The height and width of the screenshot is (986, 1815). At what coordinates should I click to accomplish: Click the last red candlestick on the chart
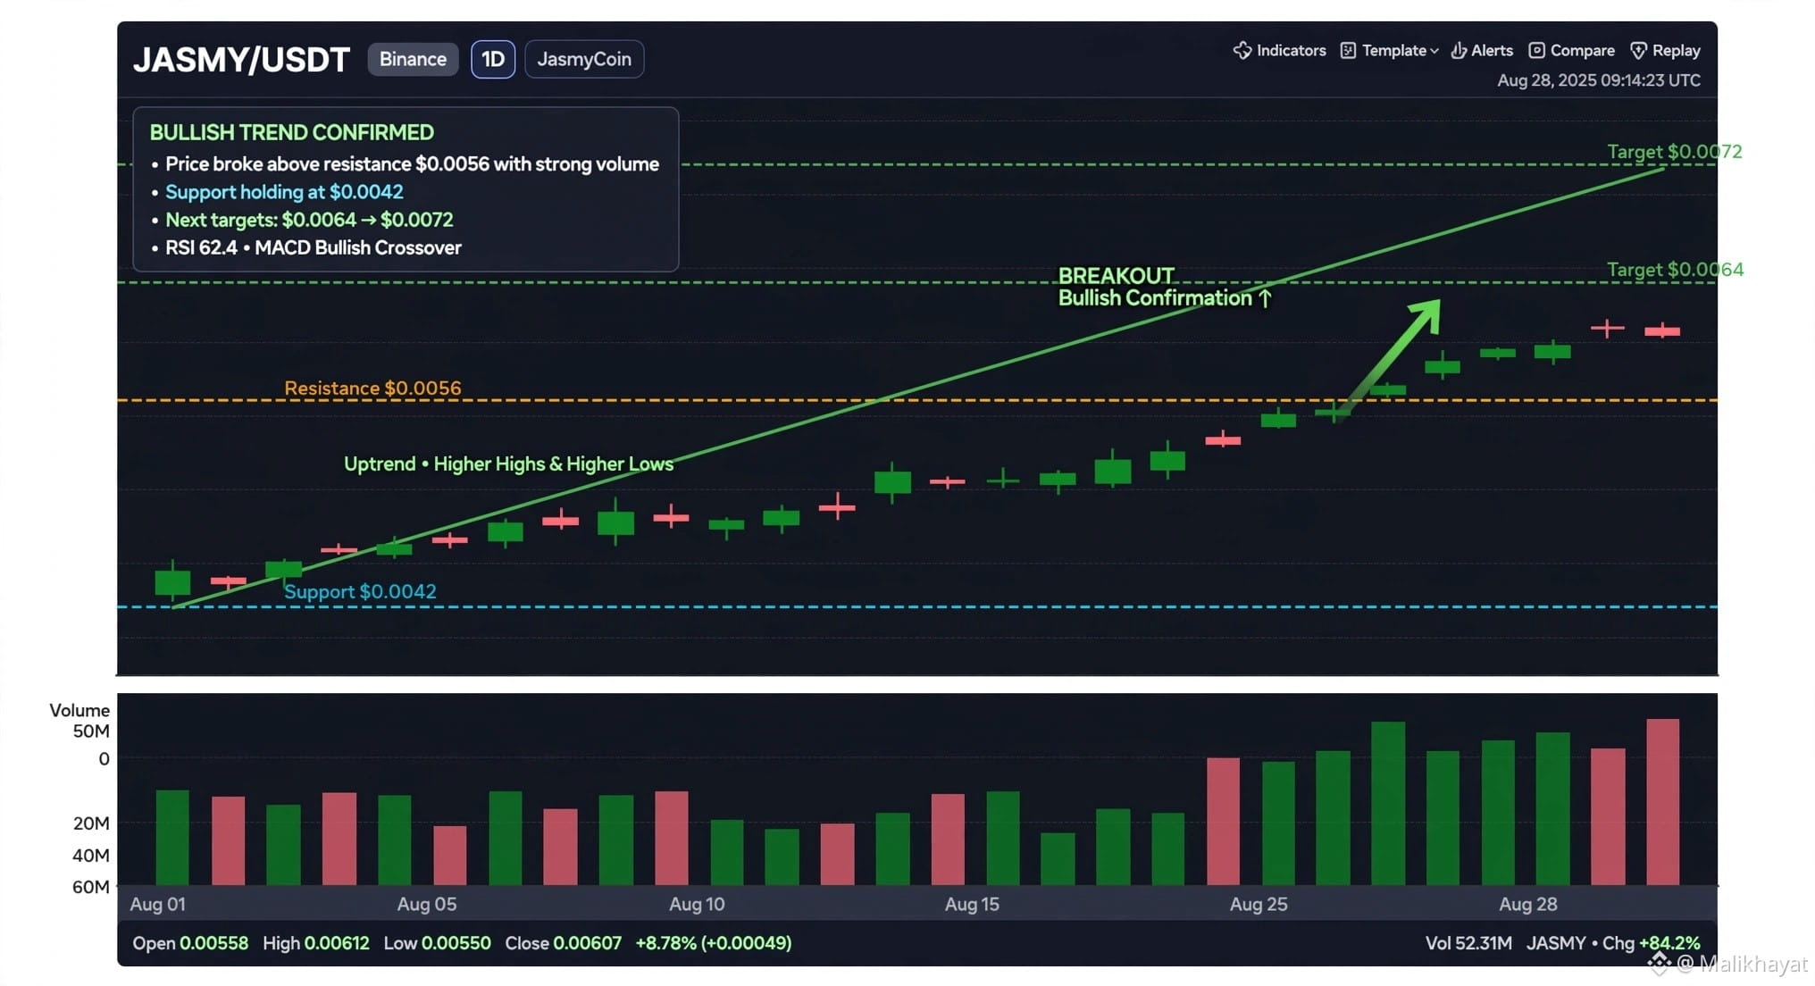[1662, 331]
